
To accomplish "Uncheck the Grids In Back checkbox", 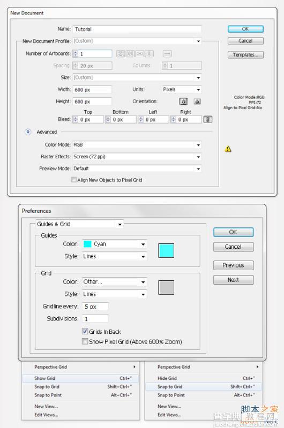I will [x=85, y=331].
